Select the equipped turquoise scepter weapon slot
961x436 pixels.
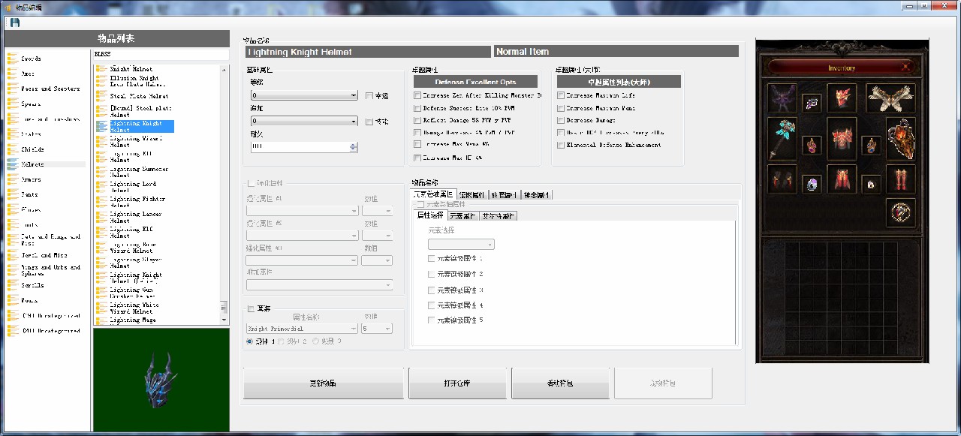click(782, 138)
